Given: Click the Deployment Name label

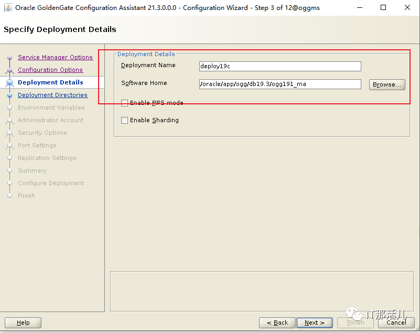Looking at the screenshot, I should 148,65.
